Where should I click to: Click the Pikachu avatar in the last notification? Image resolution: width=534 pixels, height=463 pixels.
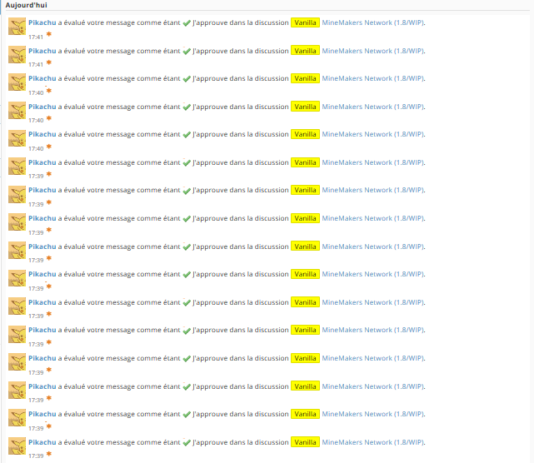[x=17, y=446]
